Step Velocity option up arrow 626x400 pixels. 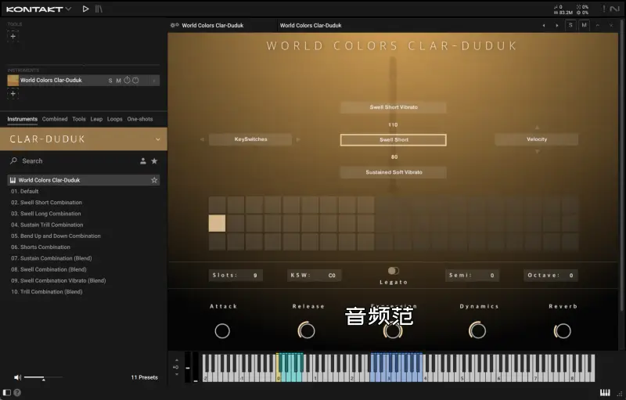(x=537, y=128)
